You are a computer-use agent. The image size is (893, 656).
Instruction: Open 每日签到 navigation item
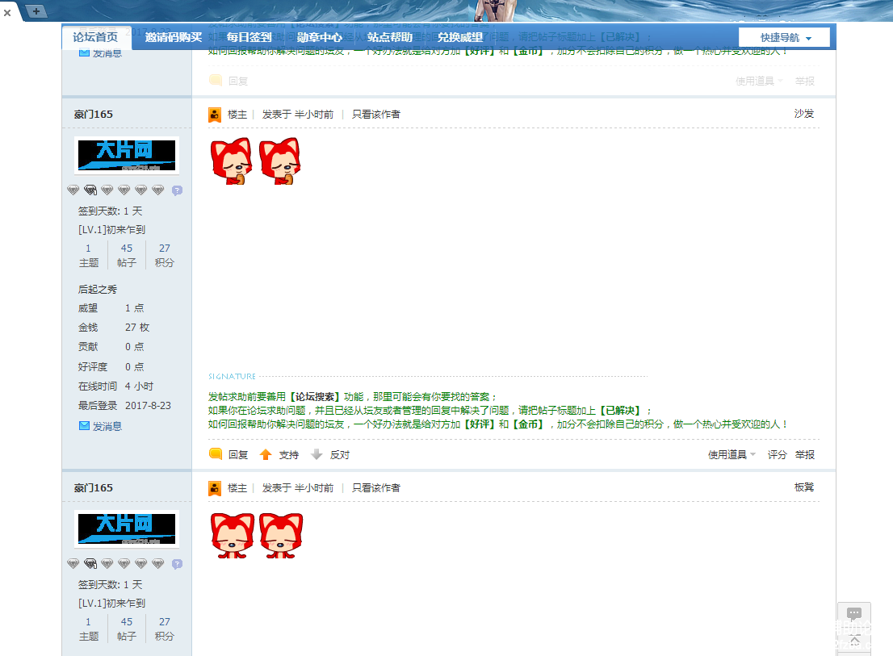pyautogui.click(x=249, y=37)
